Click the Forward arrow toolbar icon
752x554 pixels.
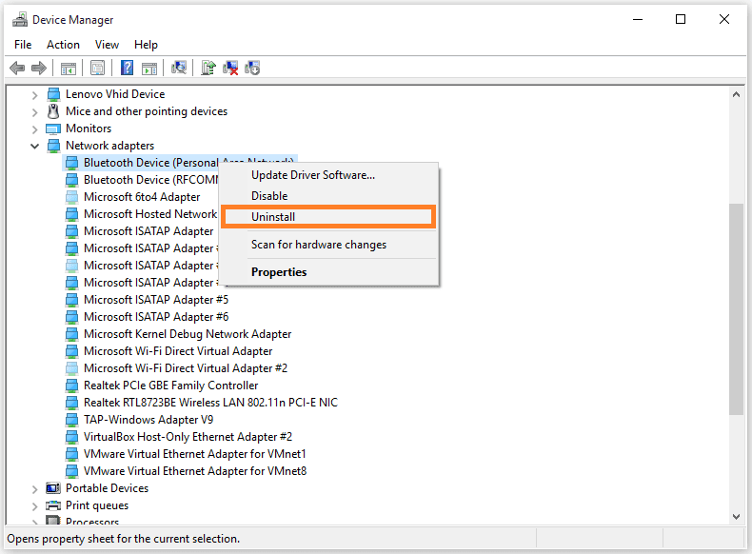[x=39, y=69]
